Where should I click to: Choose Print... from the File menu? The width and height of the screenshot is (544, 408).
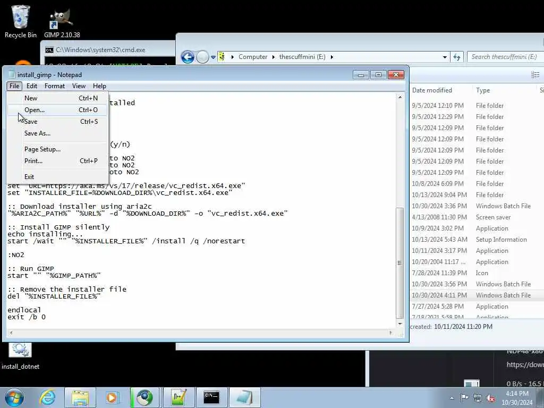click(57, 161)
